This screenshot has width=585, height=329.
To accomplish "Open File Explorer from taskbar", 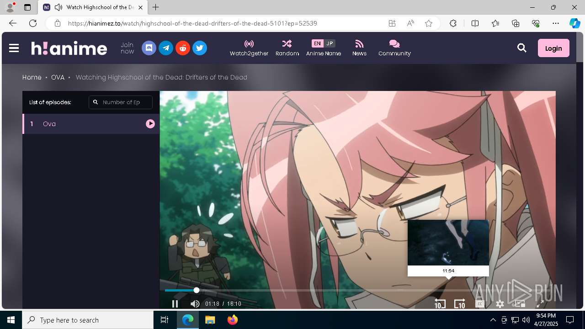I will click(x=210, y=320).
